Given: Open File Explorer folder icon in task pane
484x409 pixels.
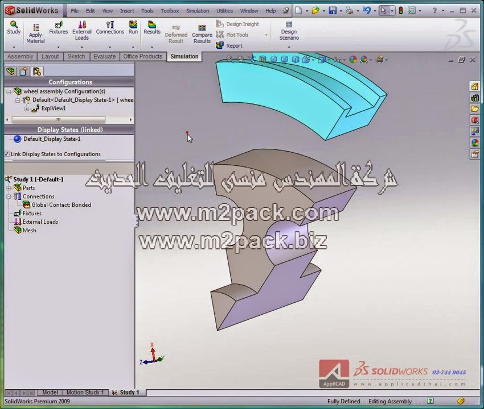Looking at the screenshot, I should click(475, 109).
